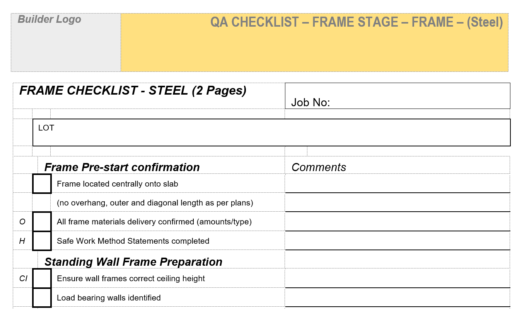
Task: Tick the frame materials delivery confirmed checkbox
Action: (x=42, y=222)
